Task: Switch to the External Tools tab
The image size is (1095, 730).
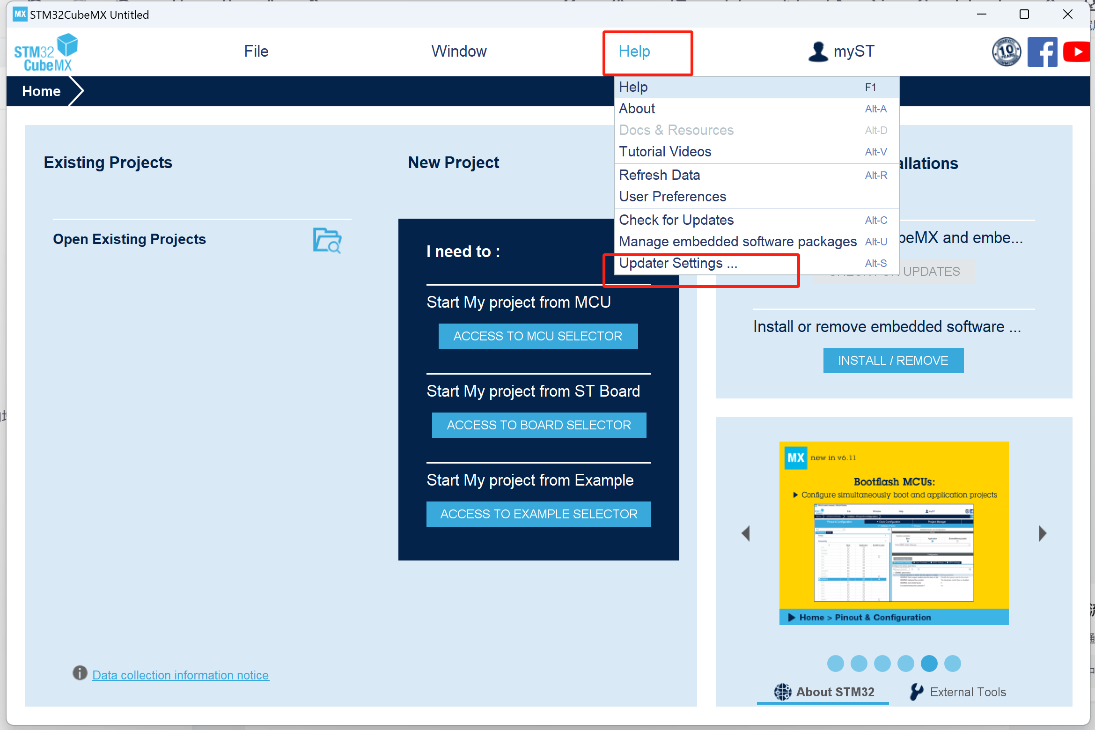Action: (x=957, y=692)
